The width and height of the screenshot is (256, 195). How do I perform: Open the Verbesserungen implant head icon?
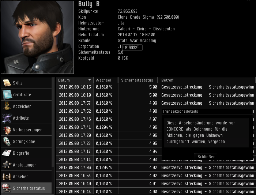tap(7, 130)
